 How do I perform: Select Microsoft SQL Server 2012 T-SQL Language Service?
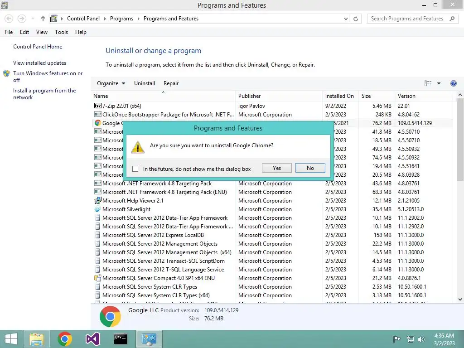point(273,269)
